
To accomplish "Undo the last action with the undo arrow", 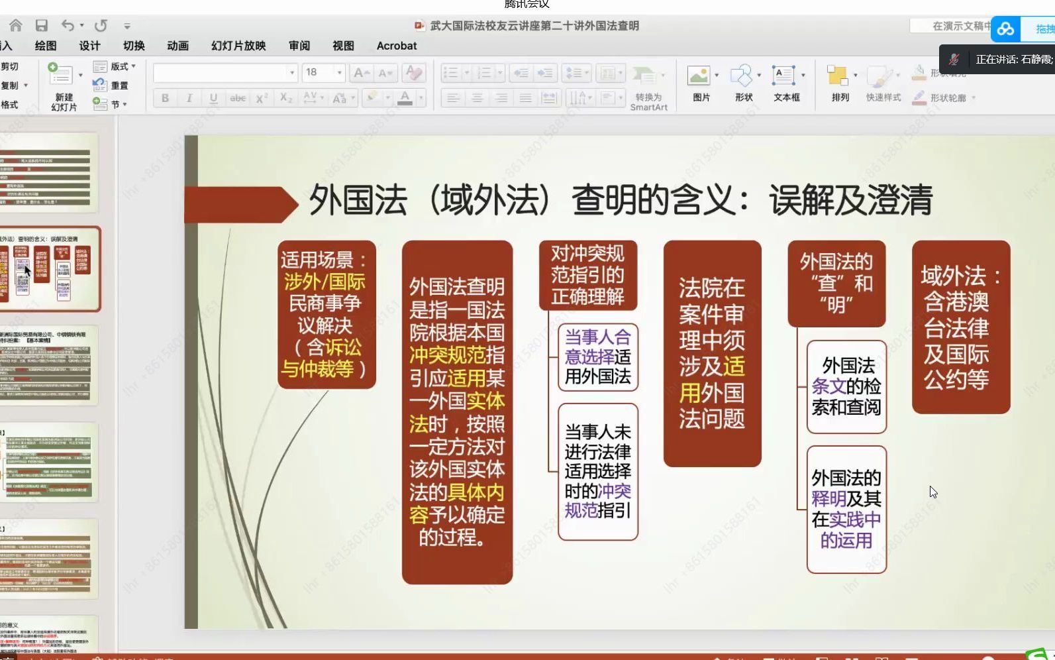I will pos(68,25).
